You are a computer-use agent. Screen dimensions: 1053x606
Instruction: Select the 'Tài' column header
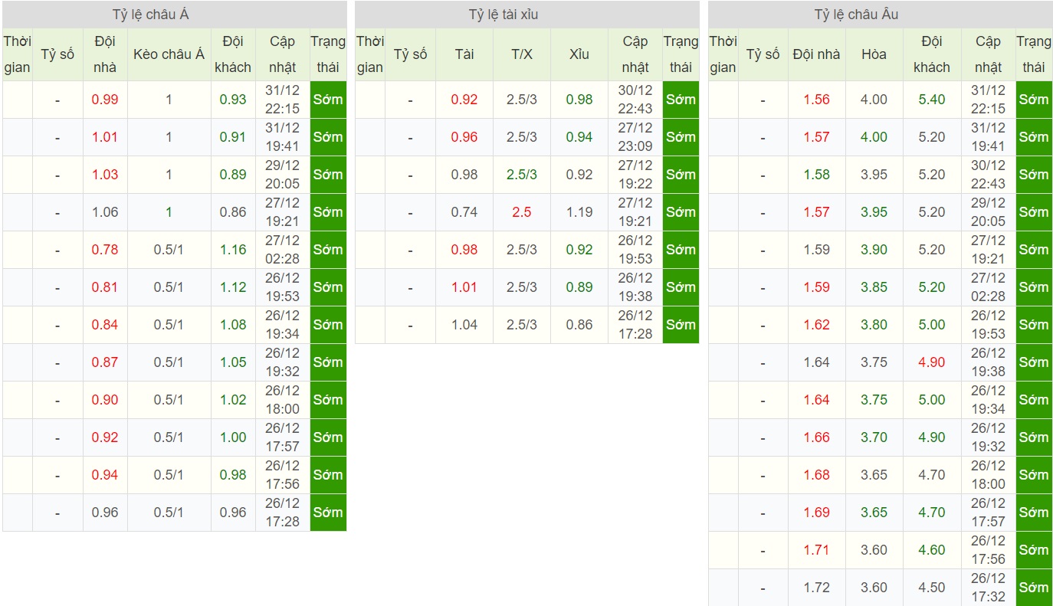(464, 54)
